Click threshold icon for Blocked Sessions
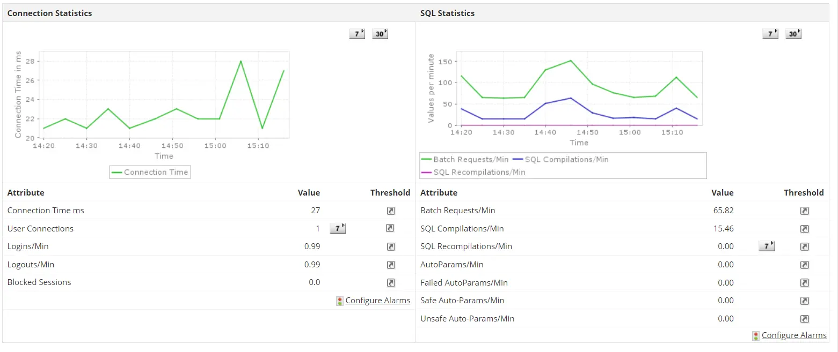The image size is (838, 352). (390, 282)
